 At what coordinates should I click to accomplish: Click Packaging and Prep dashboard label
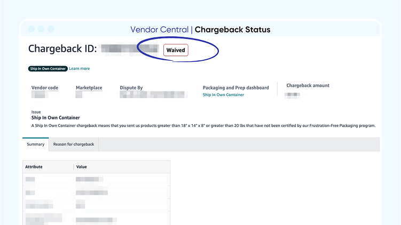click(x=236, y=87)
